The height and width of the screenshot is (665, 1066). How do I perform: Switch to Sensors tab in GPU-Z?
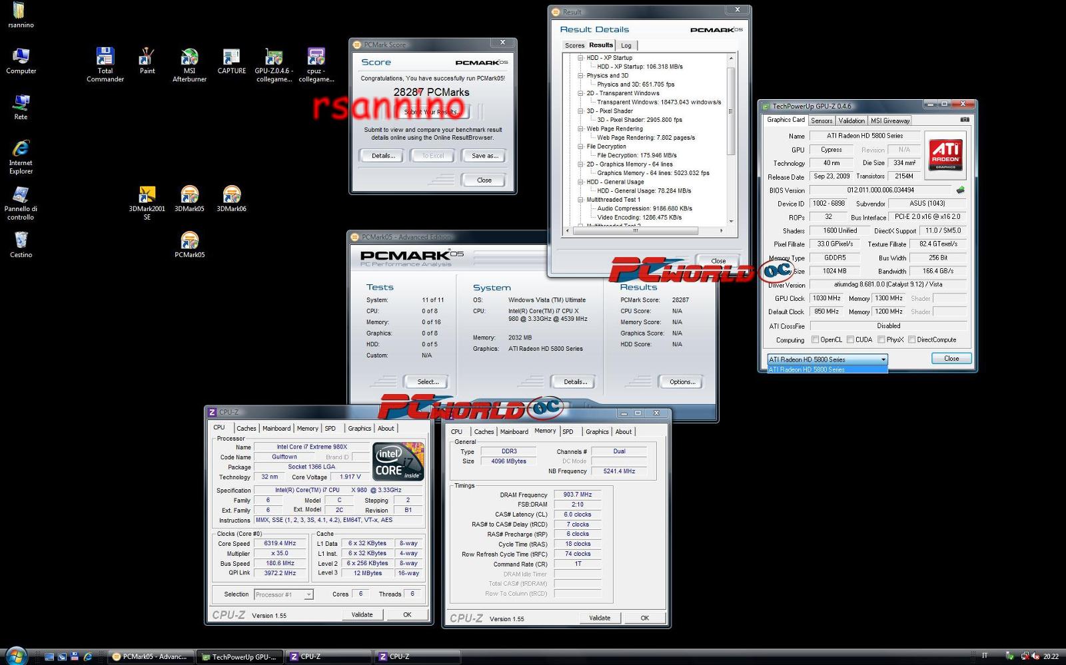(821, 120)
